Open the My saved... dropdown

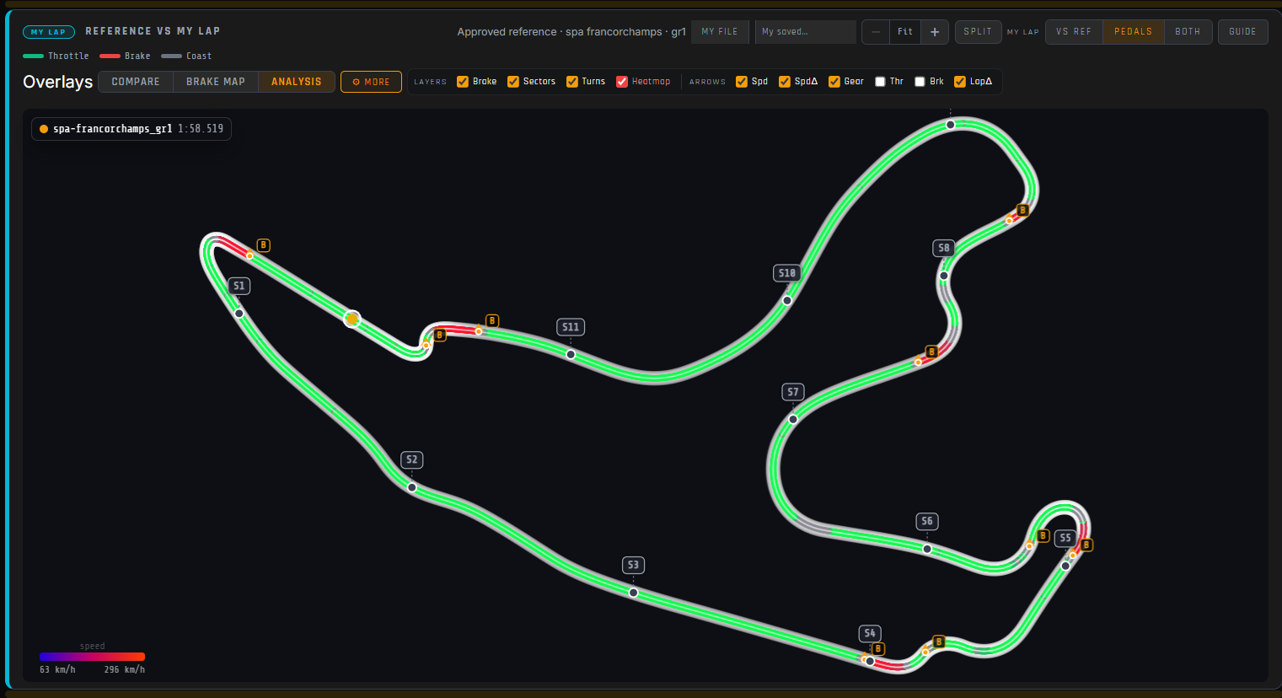pyautogui.click(x=806, y=32)
